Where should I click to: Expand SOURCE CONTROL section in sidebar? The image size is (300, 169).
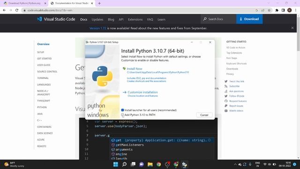click(x=47, y=71)
